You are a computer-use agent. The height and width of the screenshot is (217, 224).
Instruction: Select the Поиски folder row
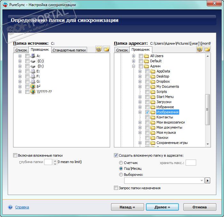(x=162, y=138)
